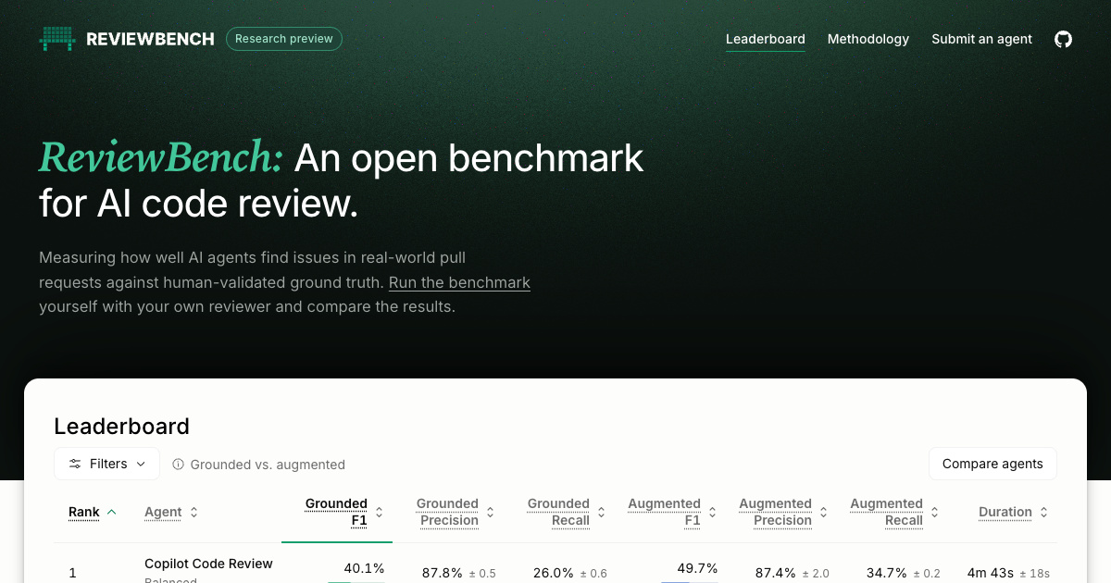Click the 87.4% augmented precision value
Image resolution: width=1111 pixels, height=583 pixels.
(776, 573)
